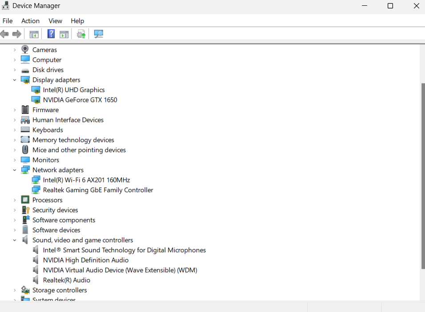Expand the Storage controllers arrow
Screen dimensions: 425x312
[x=15, y=290]
